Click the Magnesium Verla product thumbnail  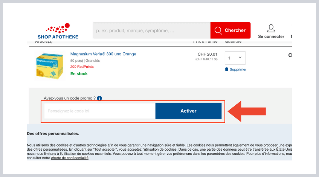pos(49,66)
